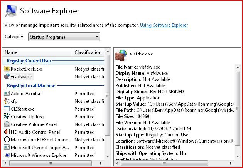Click the Ships with Operating System line
This screenshot has width=243, height=168.
pos(150,153)
